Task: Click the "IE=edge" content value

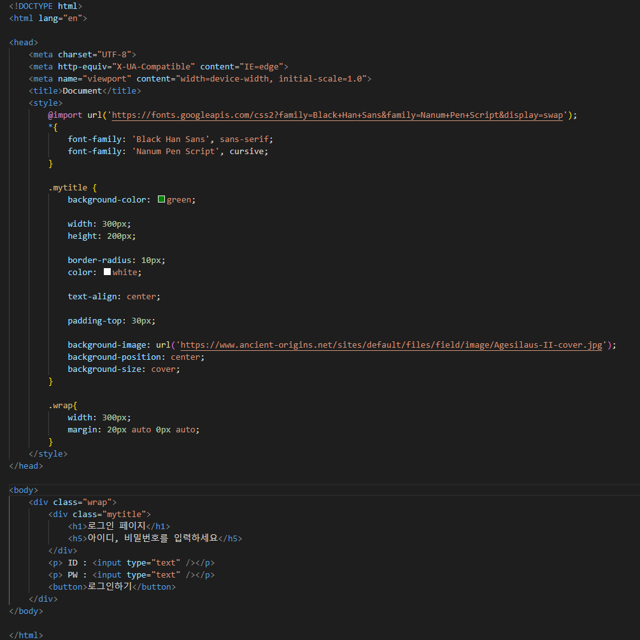Action: tap(261, 66)
